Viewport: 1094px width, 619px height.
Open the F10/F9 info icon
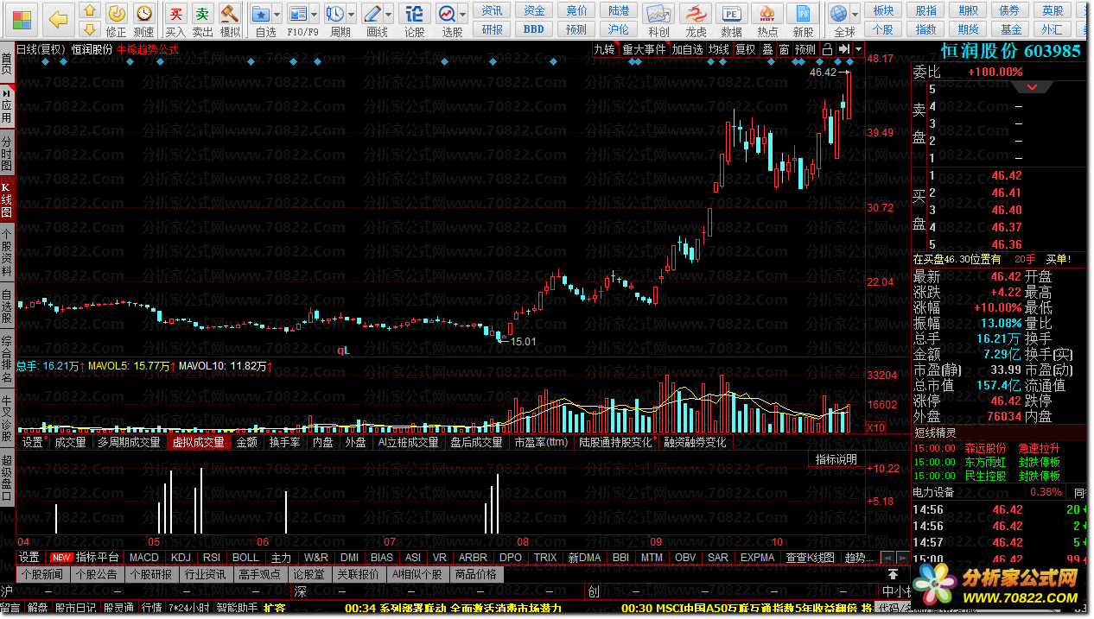click(x=298, y=13)
